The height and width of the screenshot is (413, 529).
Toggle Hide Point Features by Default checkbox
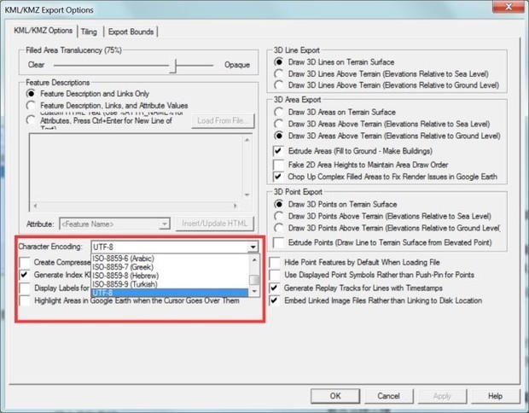coord(276,261)
